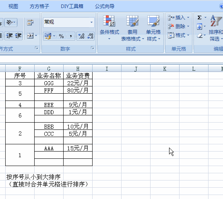Switch to the DIY工具箱 ribbon tab
The width and height of the screenshot is (223, 199).
[72, 6]
